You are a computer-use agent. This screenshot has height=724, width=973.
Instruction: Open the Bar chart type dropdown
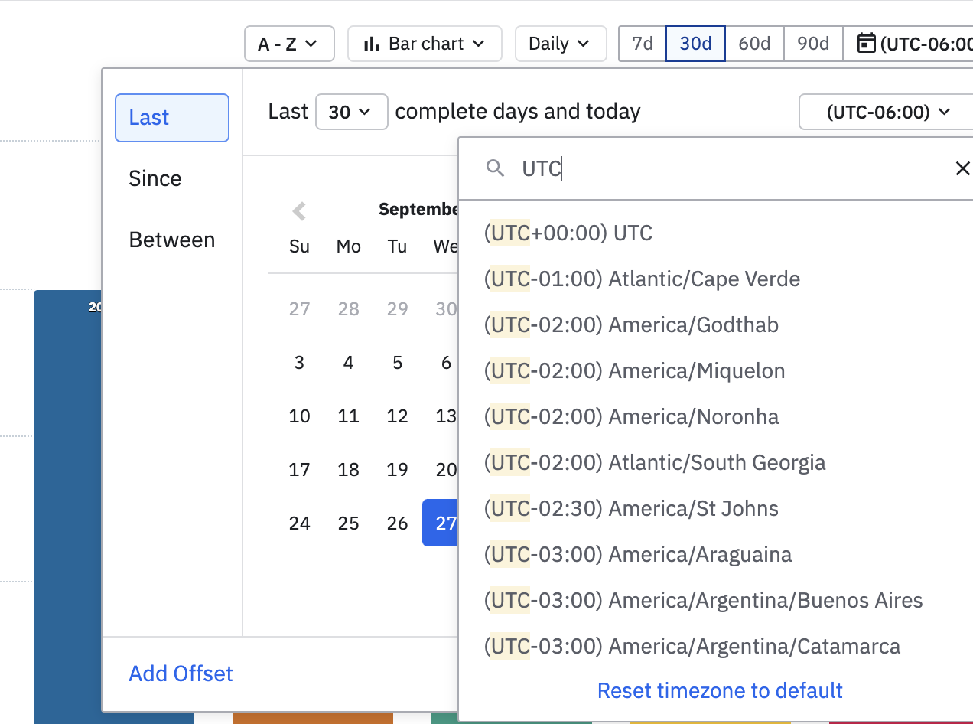point(425,44)
